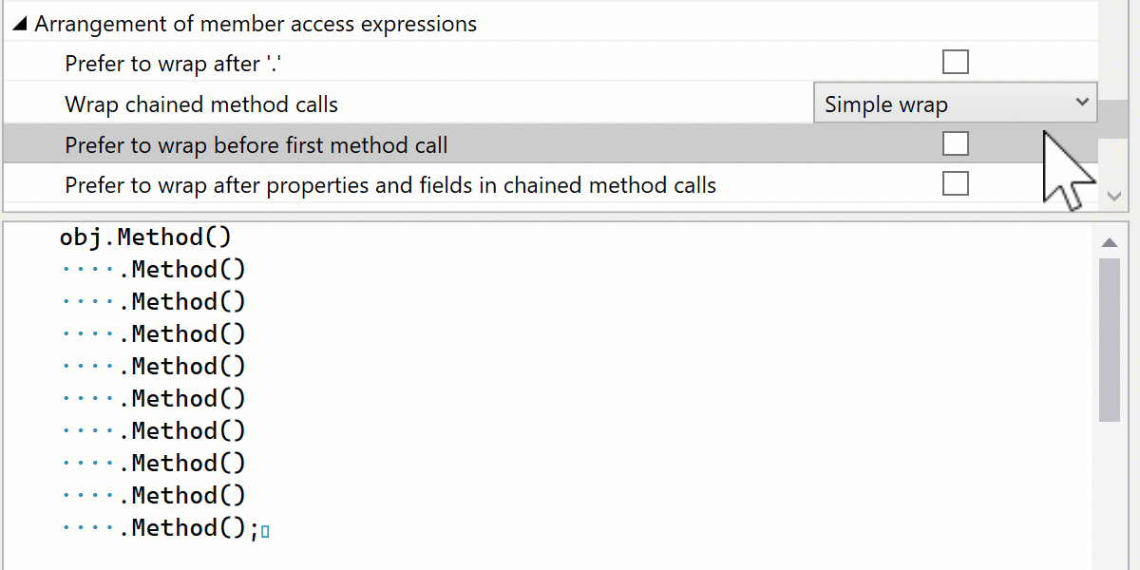The image size is (1140, 570).
Task: Click the small down chevron below the settings list
Action: (1113, 196)
